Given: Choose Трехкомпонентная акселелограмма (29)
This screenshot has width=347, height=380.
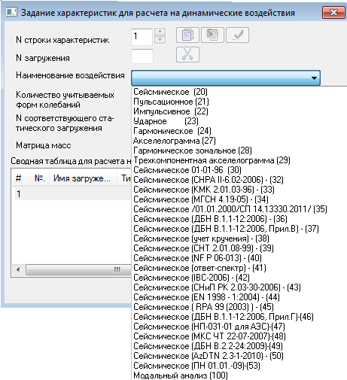Looking at the screenshot, I should pyautogui.click(x=212, y=160).
